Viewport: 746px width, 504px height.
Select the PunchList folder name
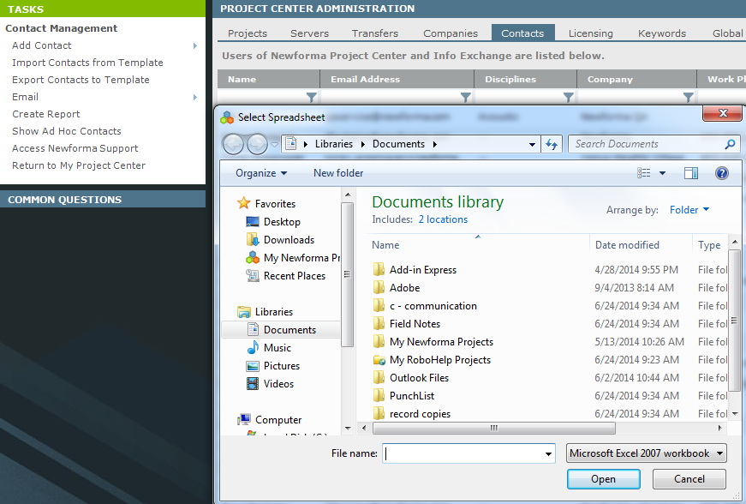pyautogui.click(x=412, y=396)
